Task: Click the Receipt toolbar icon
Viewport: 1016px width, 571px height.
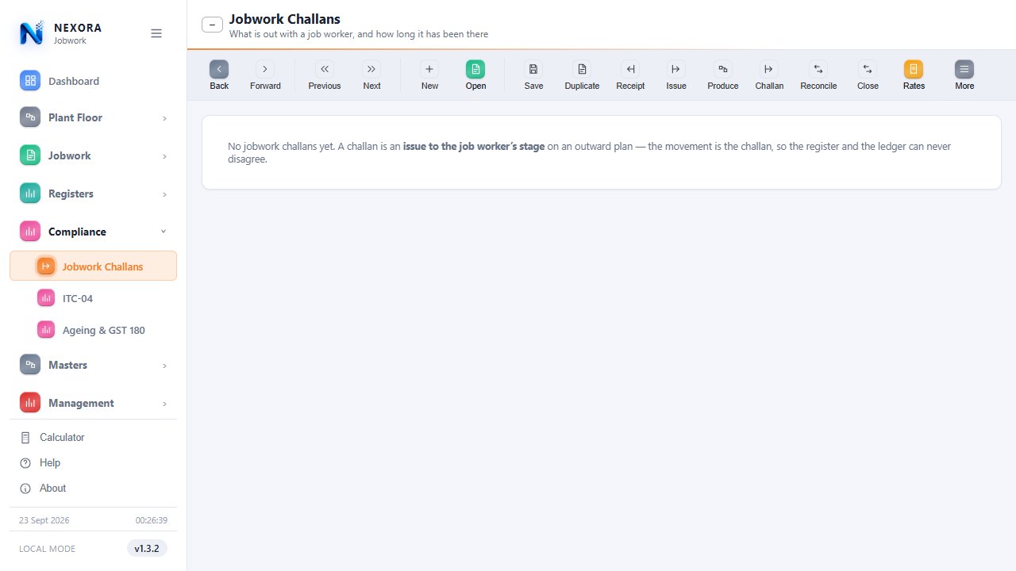Action: click(x=630, y=69)
